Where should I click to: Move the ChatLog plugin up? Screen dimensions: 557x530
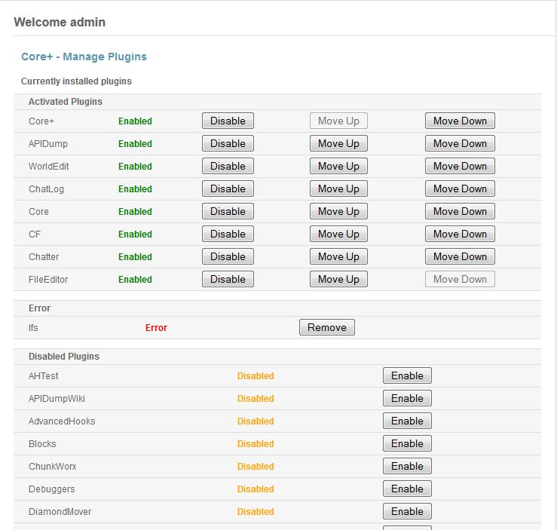point(338,188)
